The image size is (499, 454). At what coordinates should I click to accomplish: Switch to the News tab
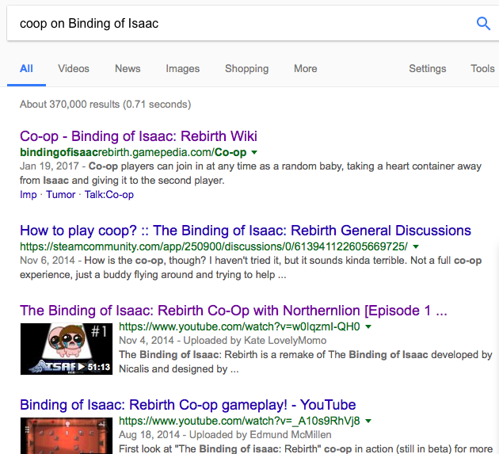[x=128, y=68]
